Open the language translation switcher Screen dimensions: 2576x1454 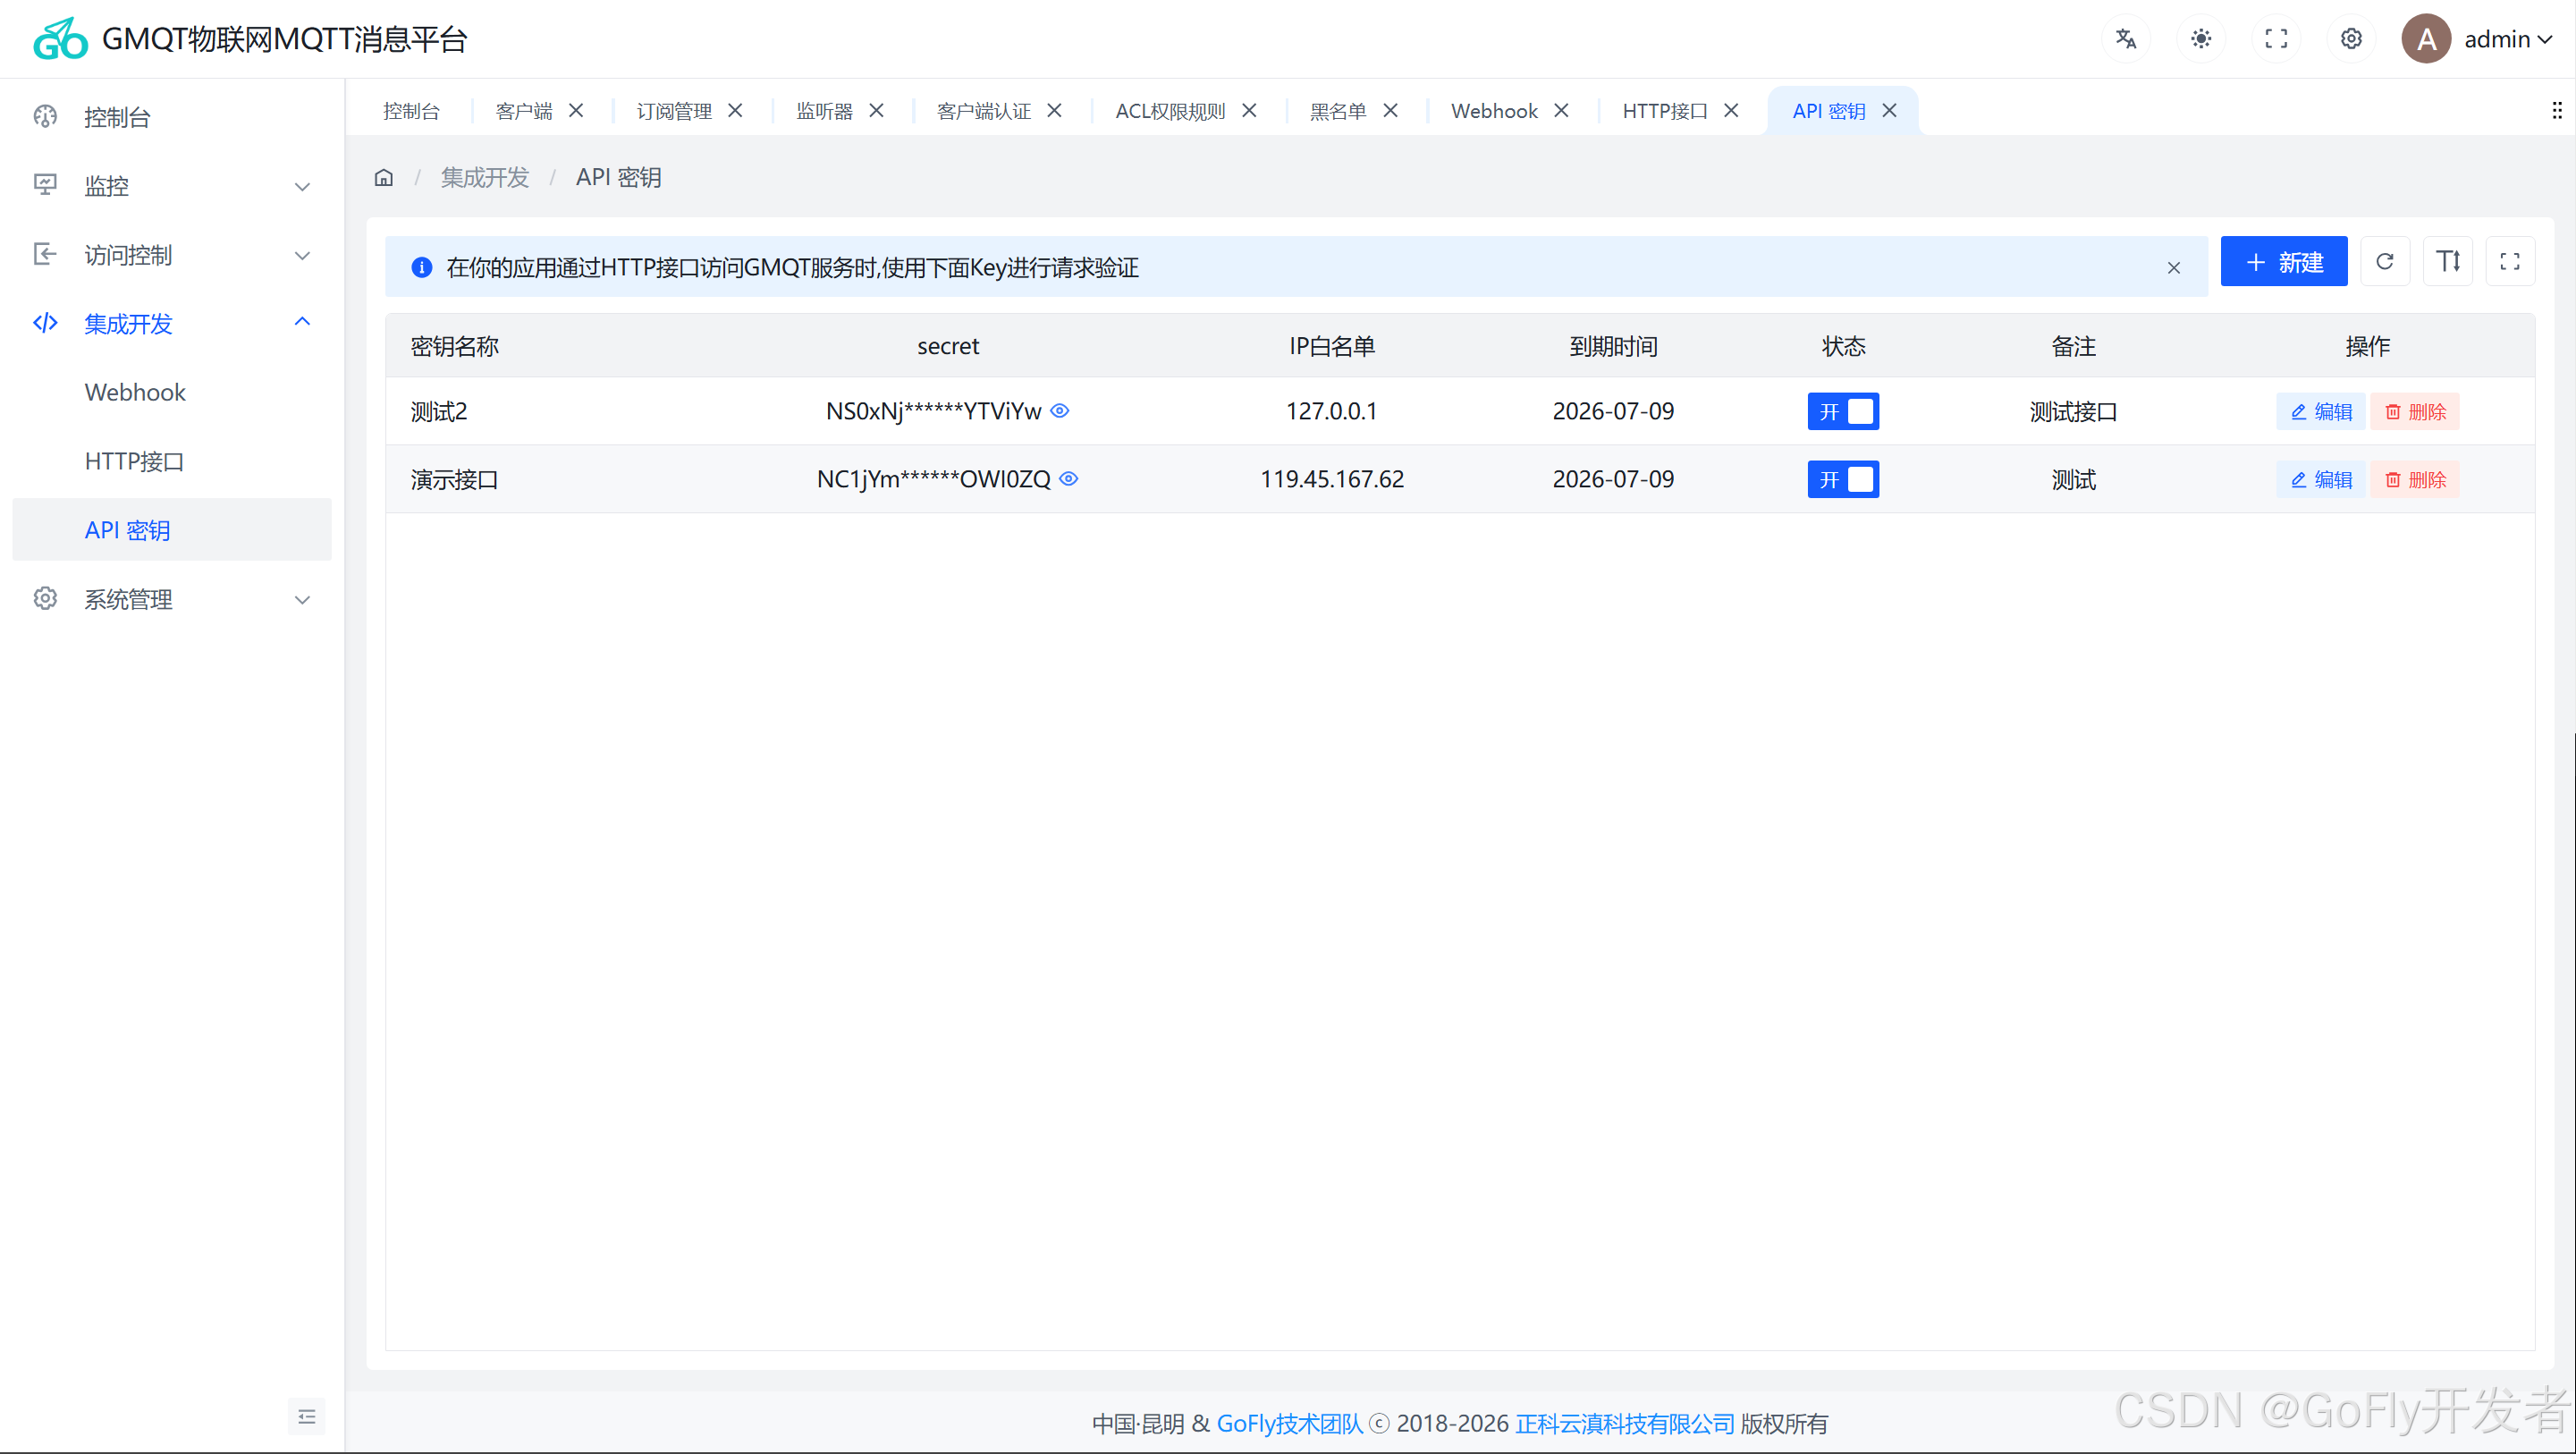pyautogui.click(x=2126, y=39)
